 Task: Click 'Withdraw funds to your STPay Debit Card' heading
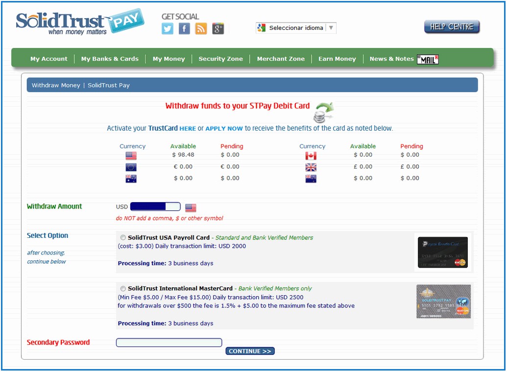point(237,106)
